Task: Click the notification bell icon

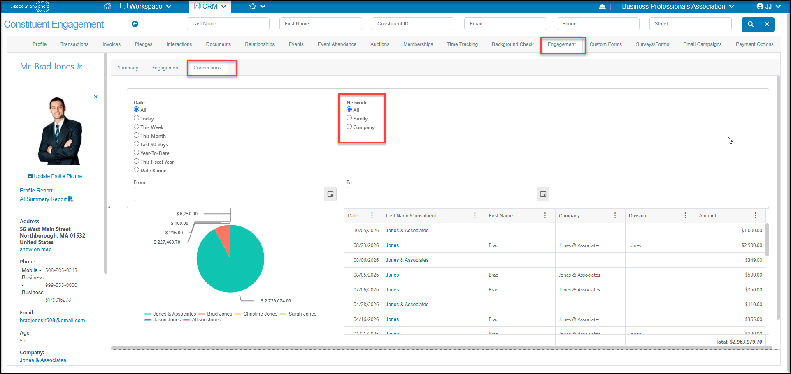Action: [603, 6]
